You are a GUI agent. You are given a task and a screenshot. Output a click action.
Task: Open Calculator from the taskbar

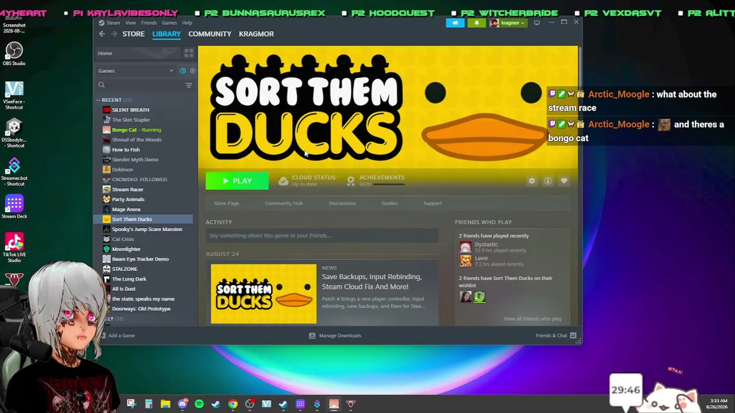tap(149, 404)
